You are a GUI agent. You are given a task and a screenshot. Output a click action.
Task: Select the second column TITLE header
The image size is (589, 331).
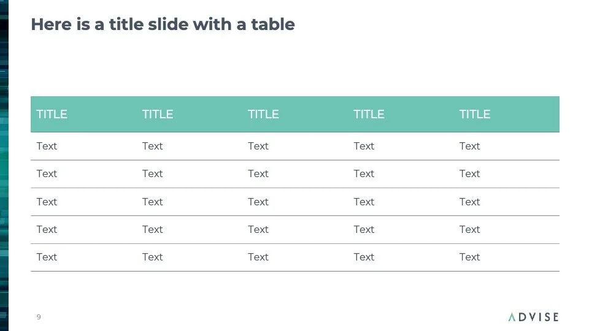[x=158, y=114]
